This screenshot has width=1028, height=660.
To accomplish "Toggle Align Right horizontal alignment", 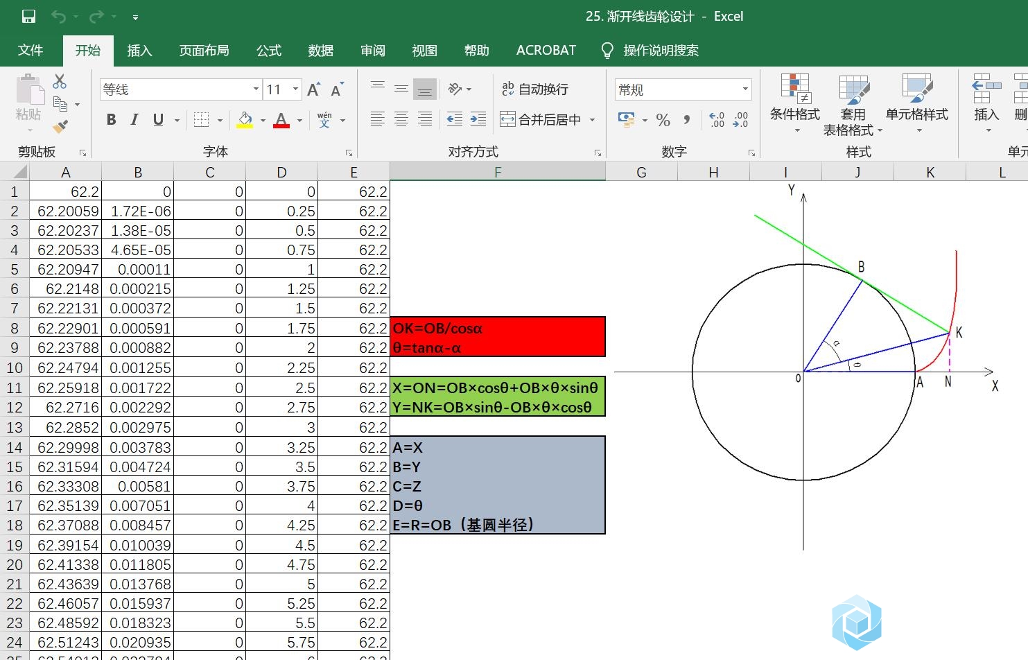I will pyautogui.click(x=425, y=119).
